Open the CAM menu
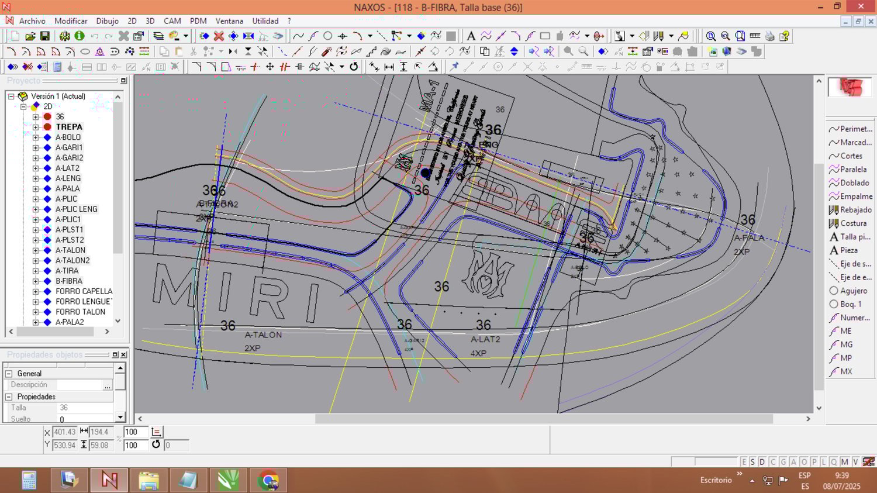Image resolution: width=877 pixels, height=493 pixels. (x=172, y=21)
